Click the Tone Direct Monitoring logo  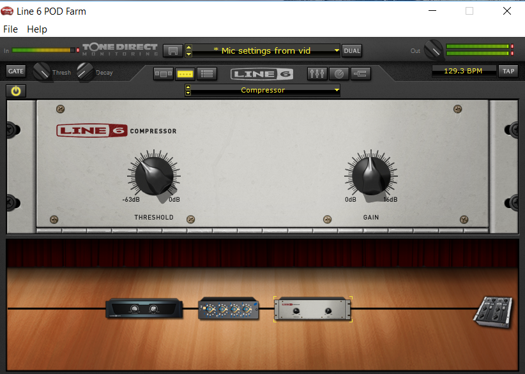[120, 50]
